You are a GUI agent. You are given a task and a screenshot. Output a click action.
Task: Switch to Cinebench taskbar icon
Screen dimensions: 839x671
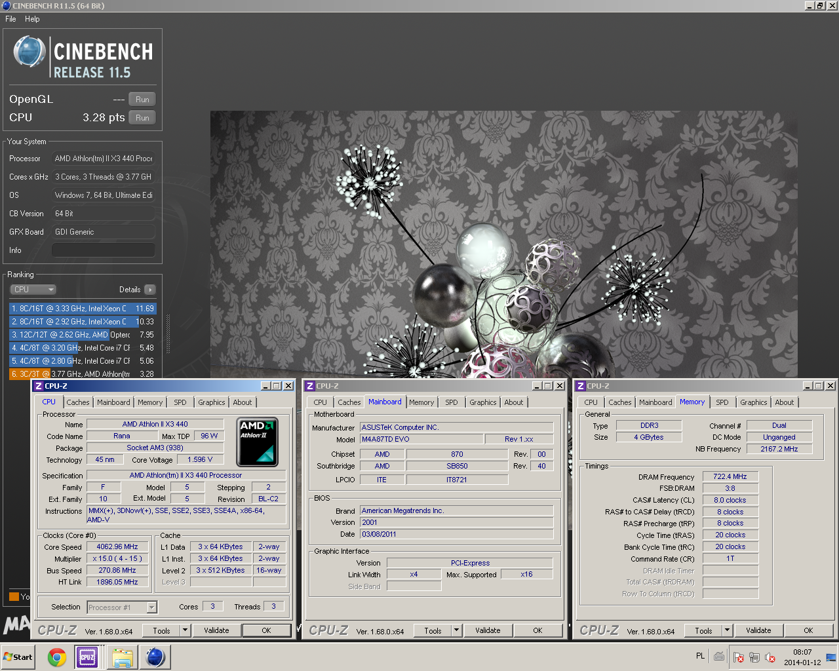tap(155, 657)
